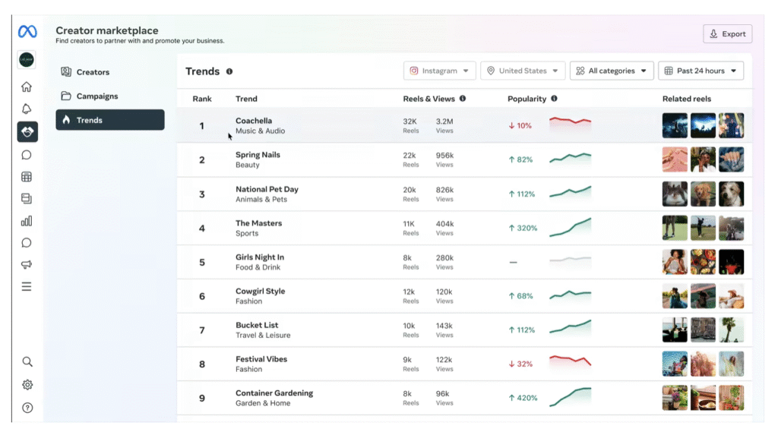778x432 pixels.
Task: Click the Export button
Action: tap(727, 33)
